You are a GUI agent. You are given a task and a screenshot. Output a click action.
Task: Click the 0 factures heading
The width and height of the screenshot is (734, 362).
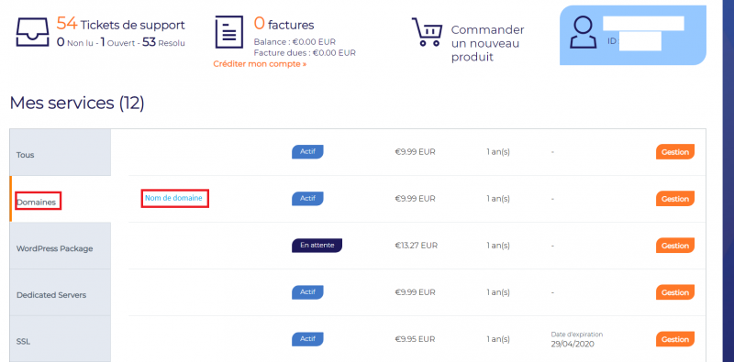pos(284,24)
